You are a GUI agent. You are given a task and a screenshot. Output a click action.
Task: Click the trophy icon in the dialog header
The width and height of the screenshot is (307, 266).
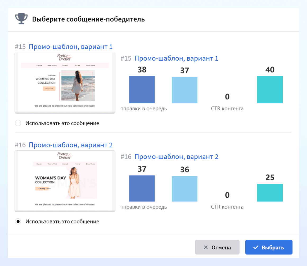tap(21, 19)
